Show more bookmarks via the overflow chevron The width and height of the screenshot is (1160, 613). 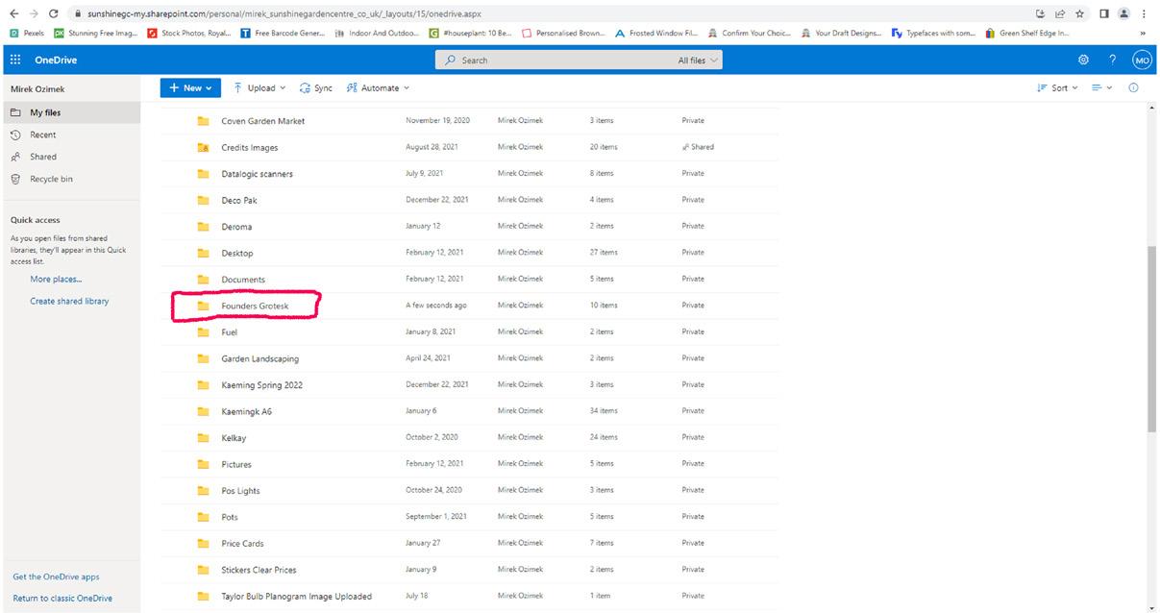tap(1143, 33)
